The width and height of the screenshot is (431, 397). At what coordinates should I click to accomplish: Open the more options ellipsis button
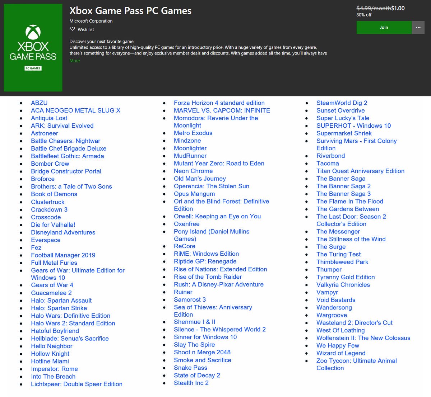418,28
